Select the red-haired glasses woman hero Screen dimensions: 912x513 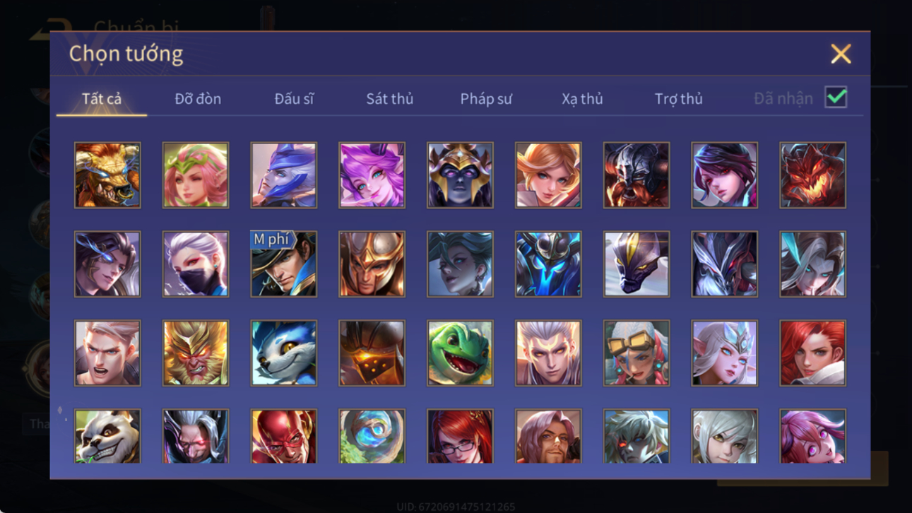pyautogui.click(x=460, y=436)
